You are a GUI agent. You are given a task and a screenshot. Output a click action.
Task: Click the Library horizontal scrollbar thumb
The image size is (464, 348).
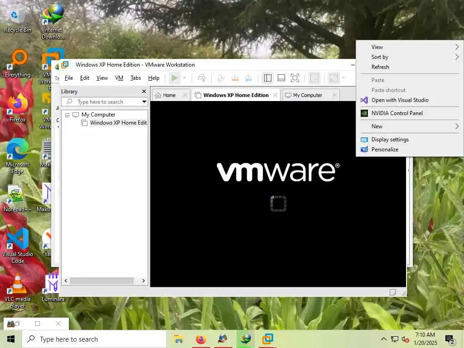point(102,280)
